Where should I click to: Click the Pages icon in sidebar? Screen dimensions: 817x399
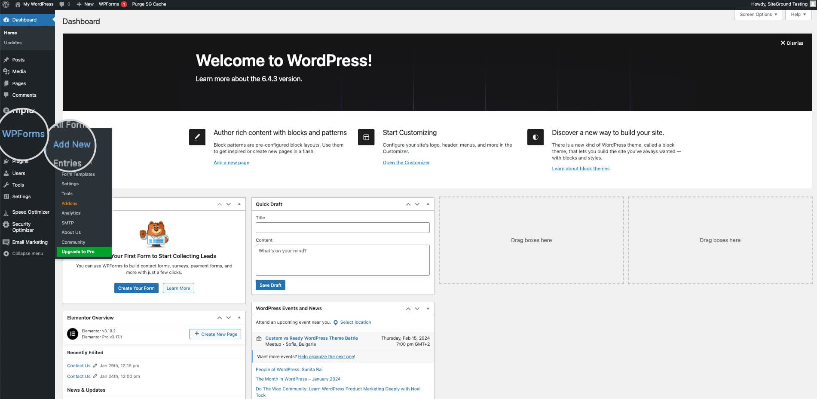[x=6, y=83]
